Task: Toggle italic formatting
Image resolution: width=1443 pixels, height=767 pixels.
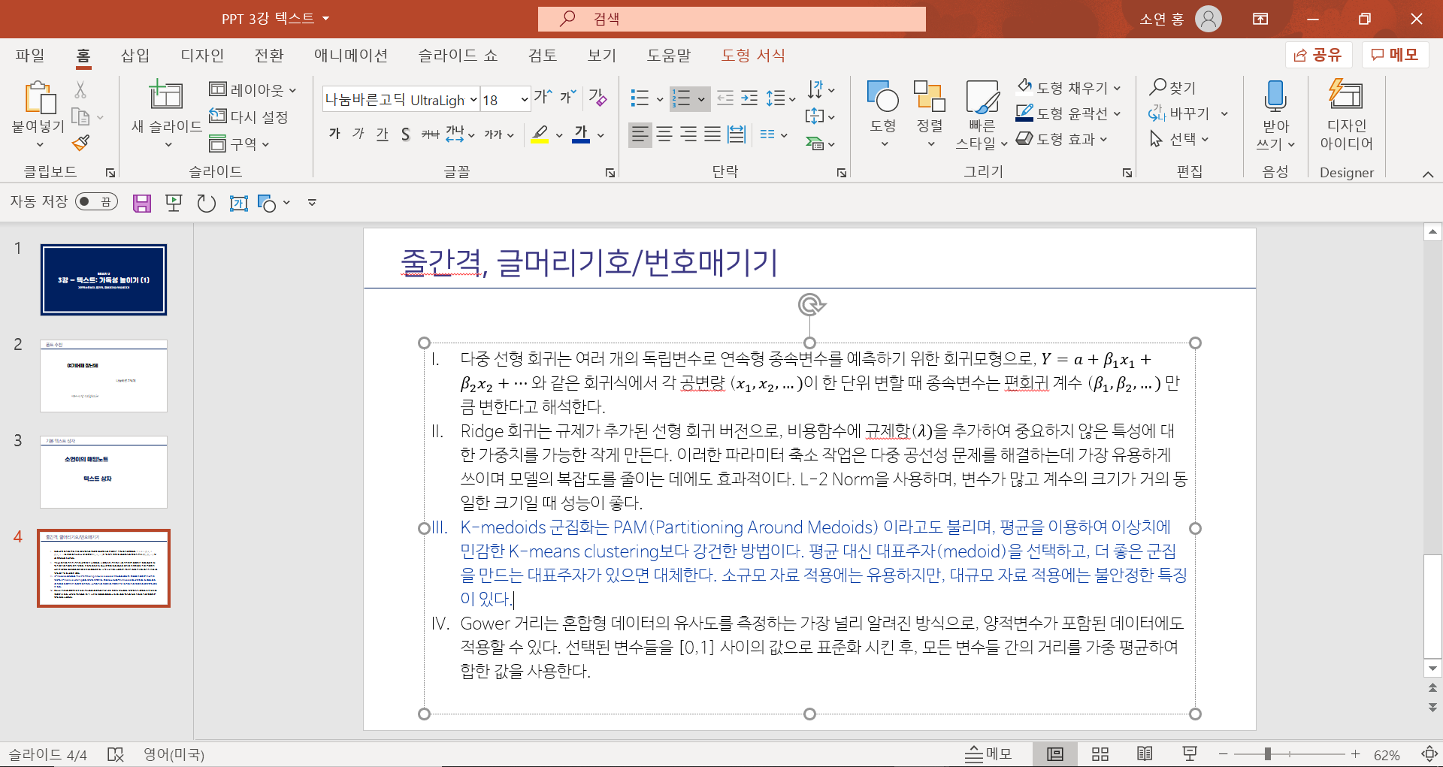Action: coord(358,134)
